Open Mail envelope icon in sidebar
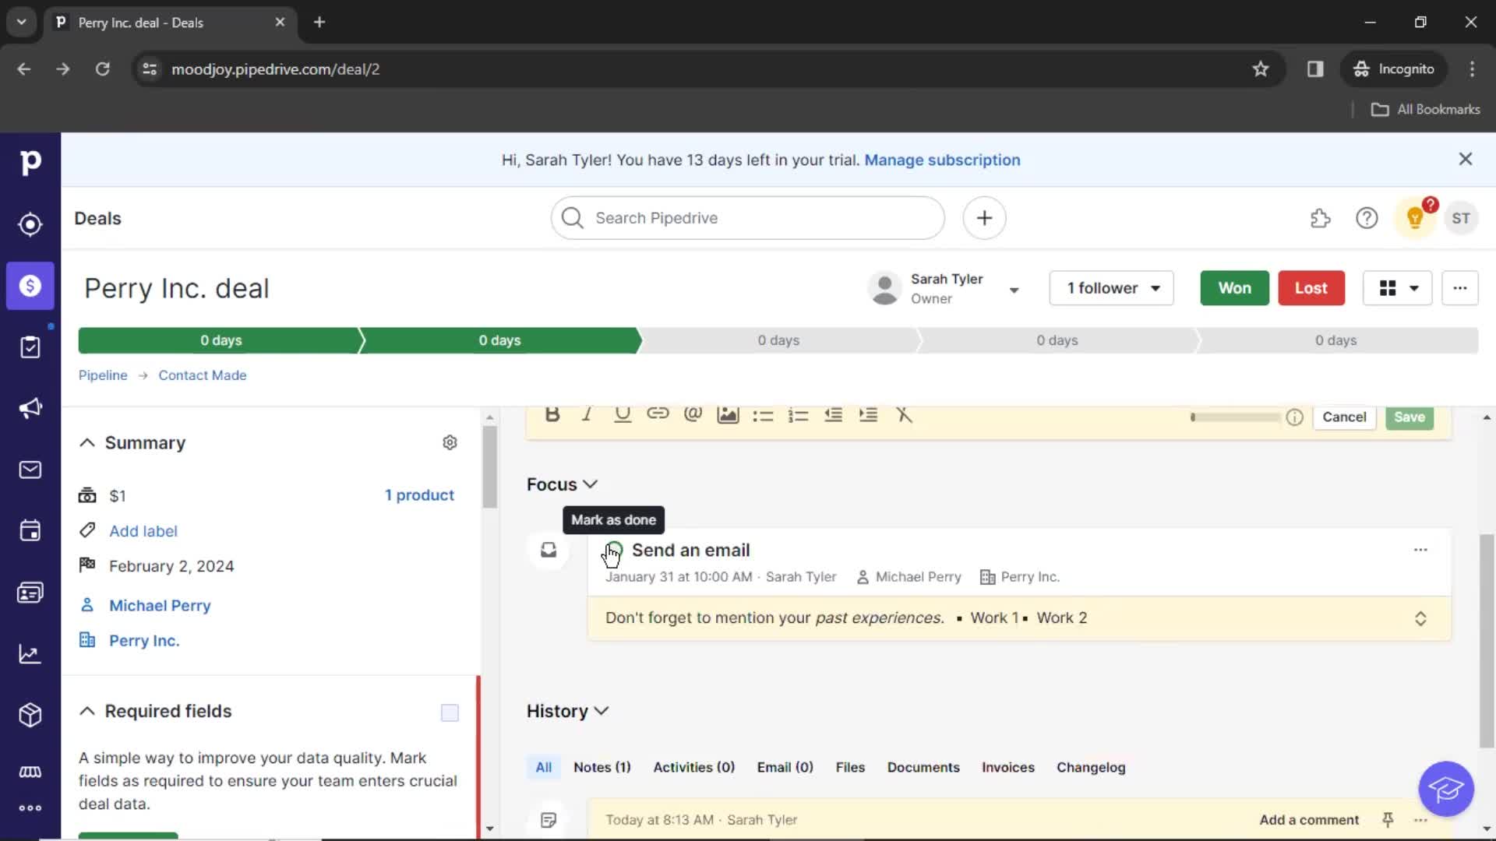The width and height of the screenshot is (1496, 841). [x=30, y=470]
